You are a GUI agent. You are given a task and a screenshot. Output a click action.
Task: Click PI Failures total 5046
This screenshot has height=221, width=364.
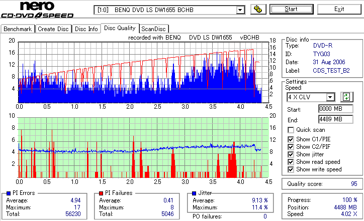pyautogui.click(x=167, y=214)
